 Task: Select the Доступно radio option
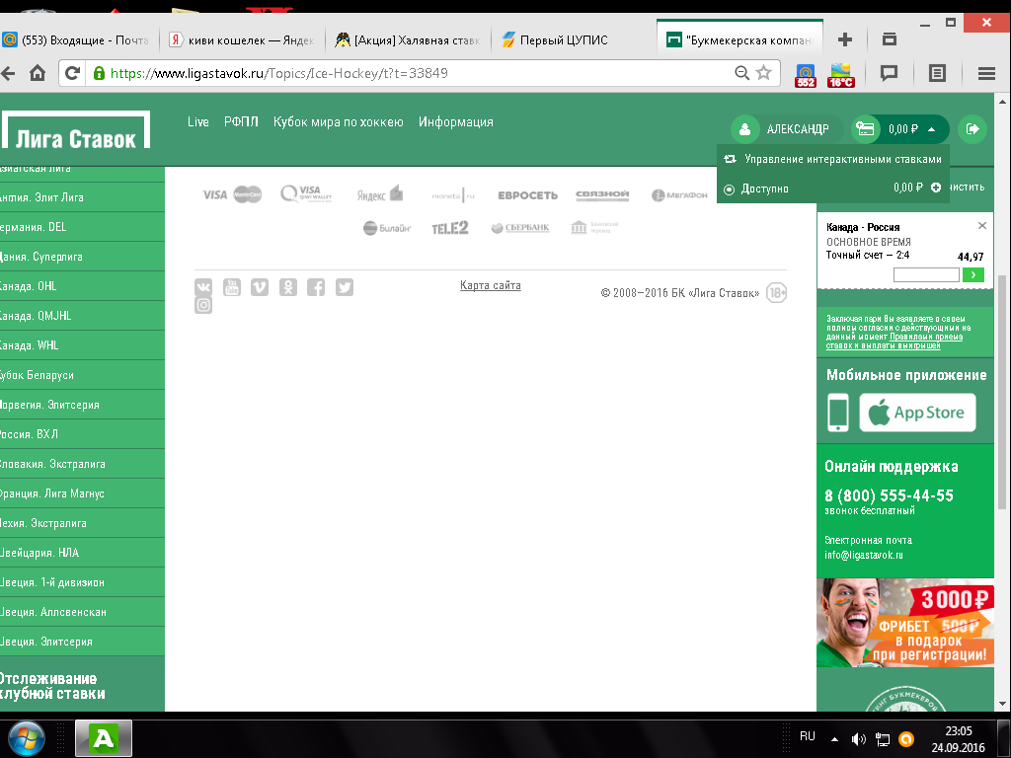point(730,189)
